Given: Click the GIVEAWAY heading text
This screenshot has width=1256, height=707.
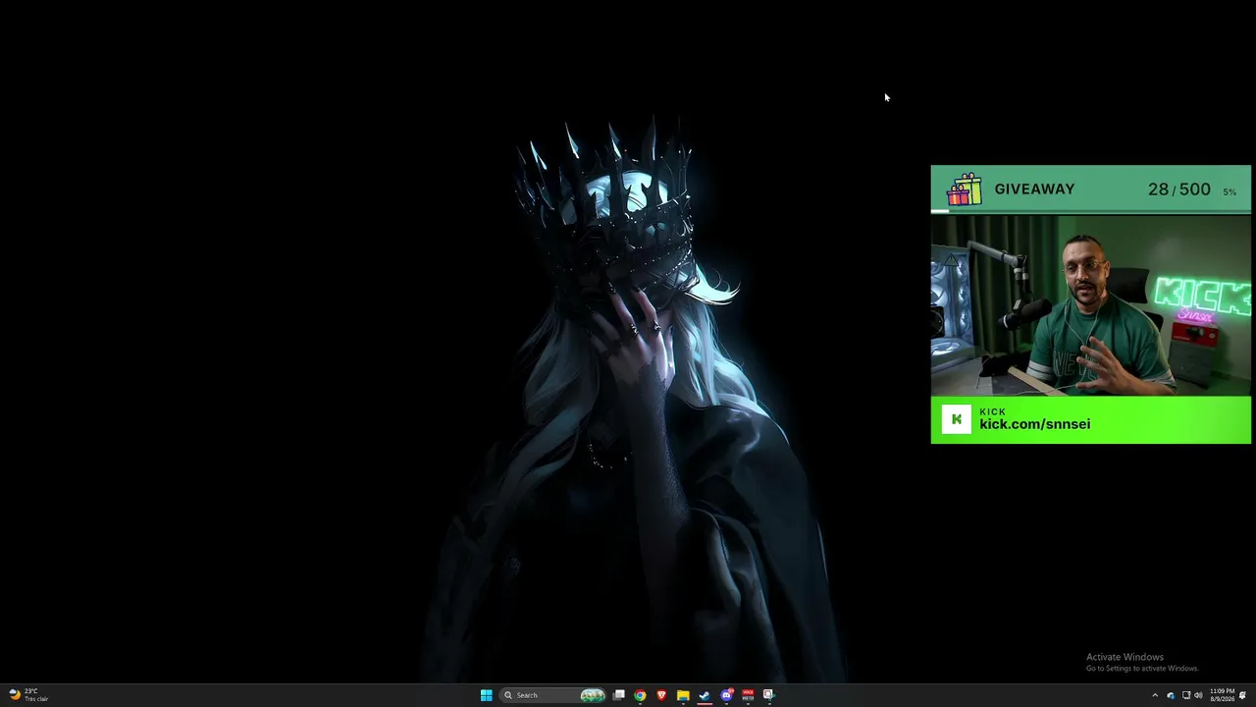Looking at the screenshot, I should coord(1034,190).
